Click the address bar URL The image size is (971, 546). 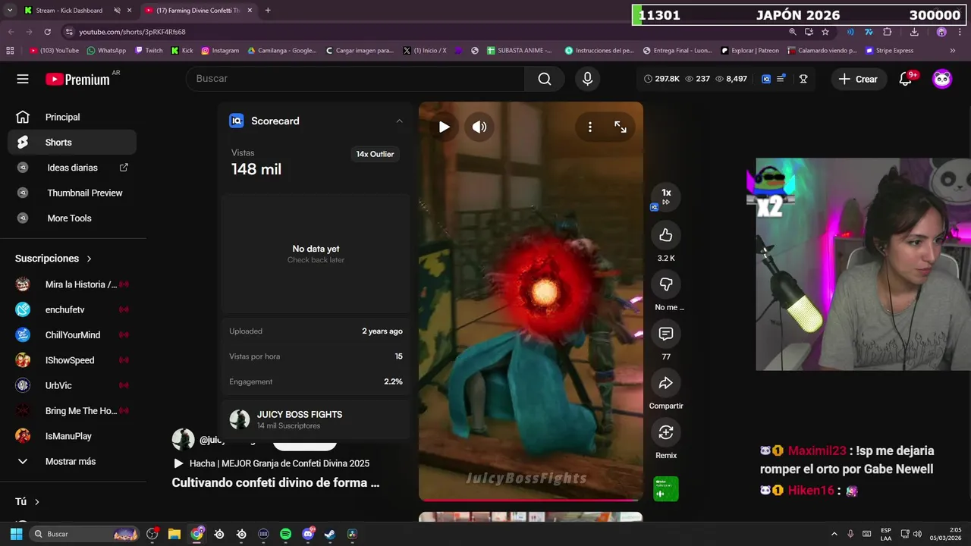(132, 32)
